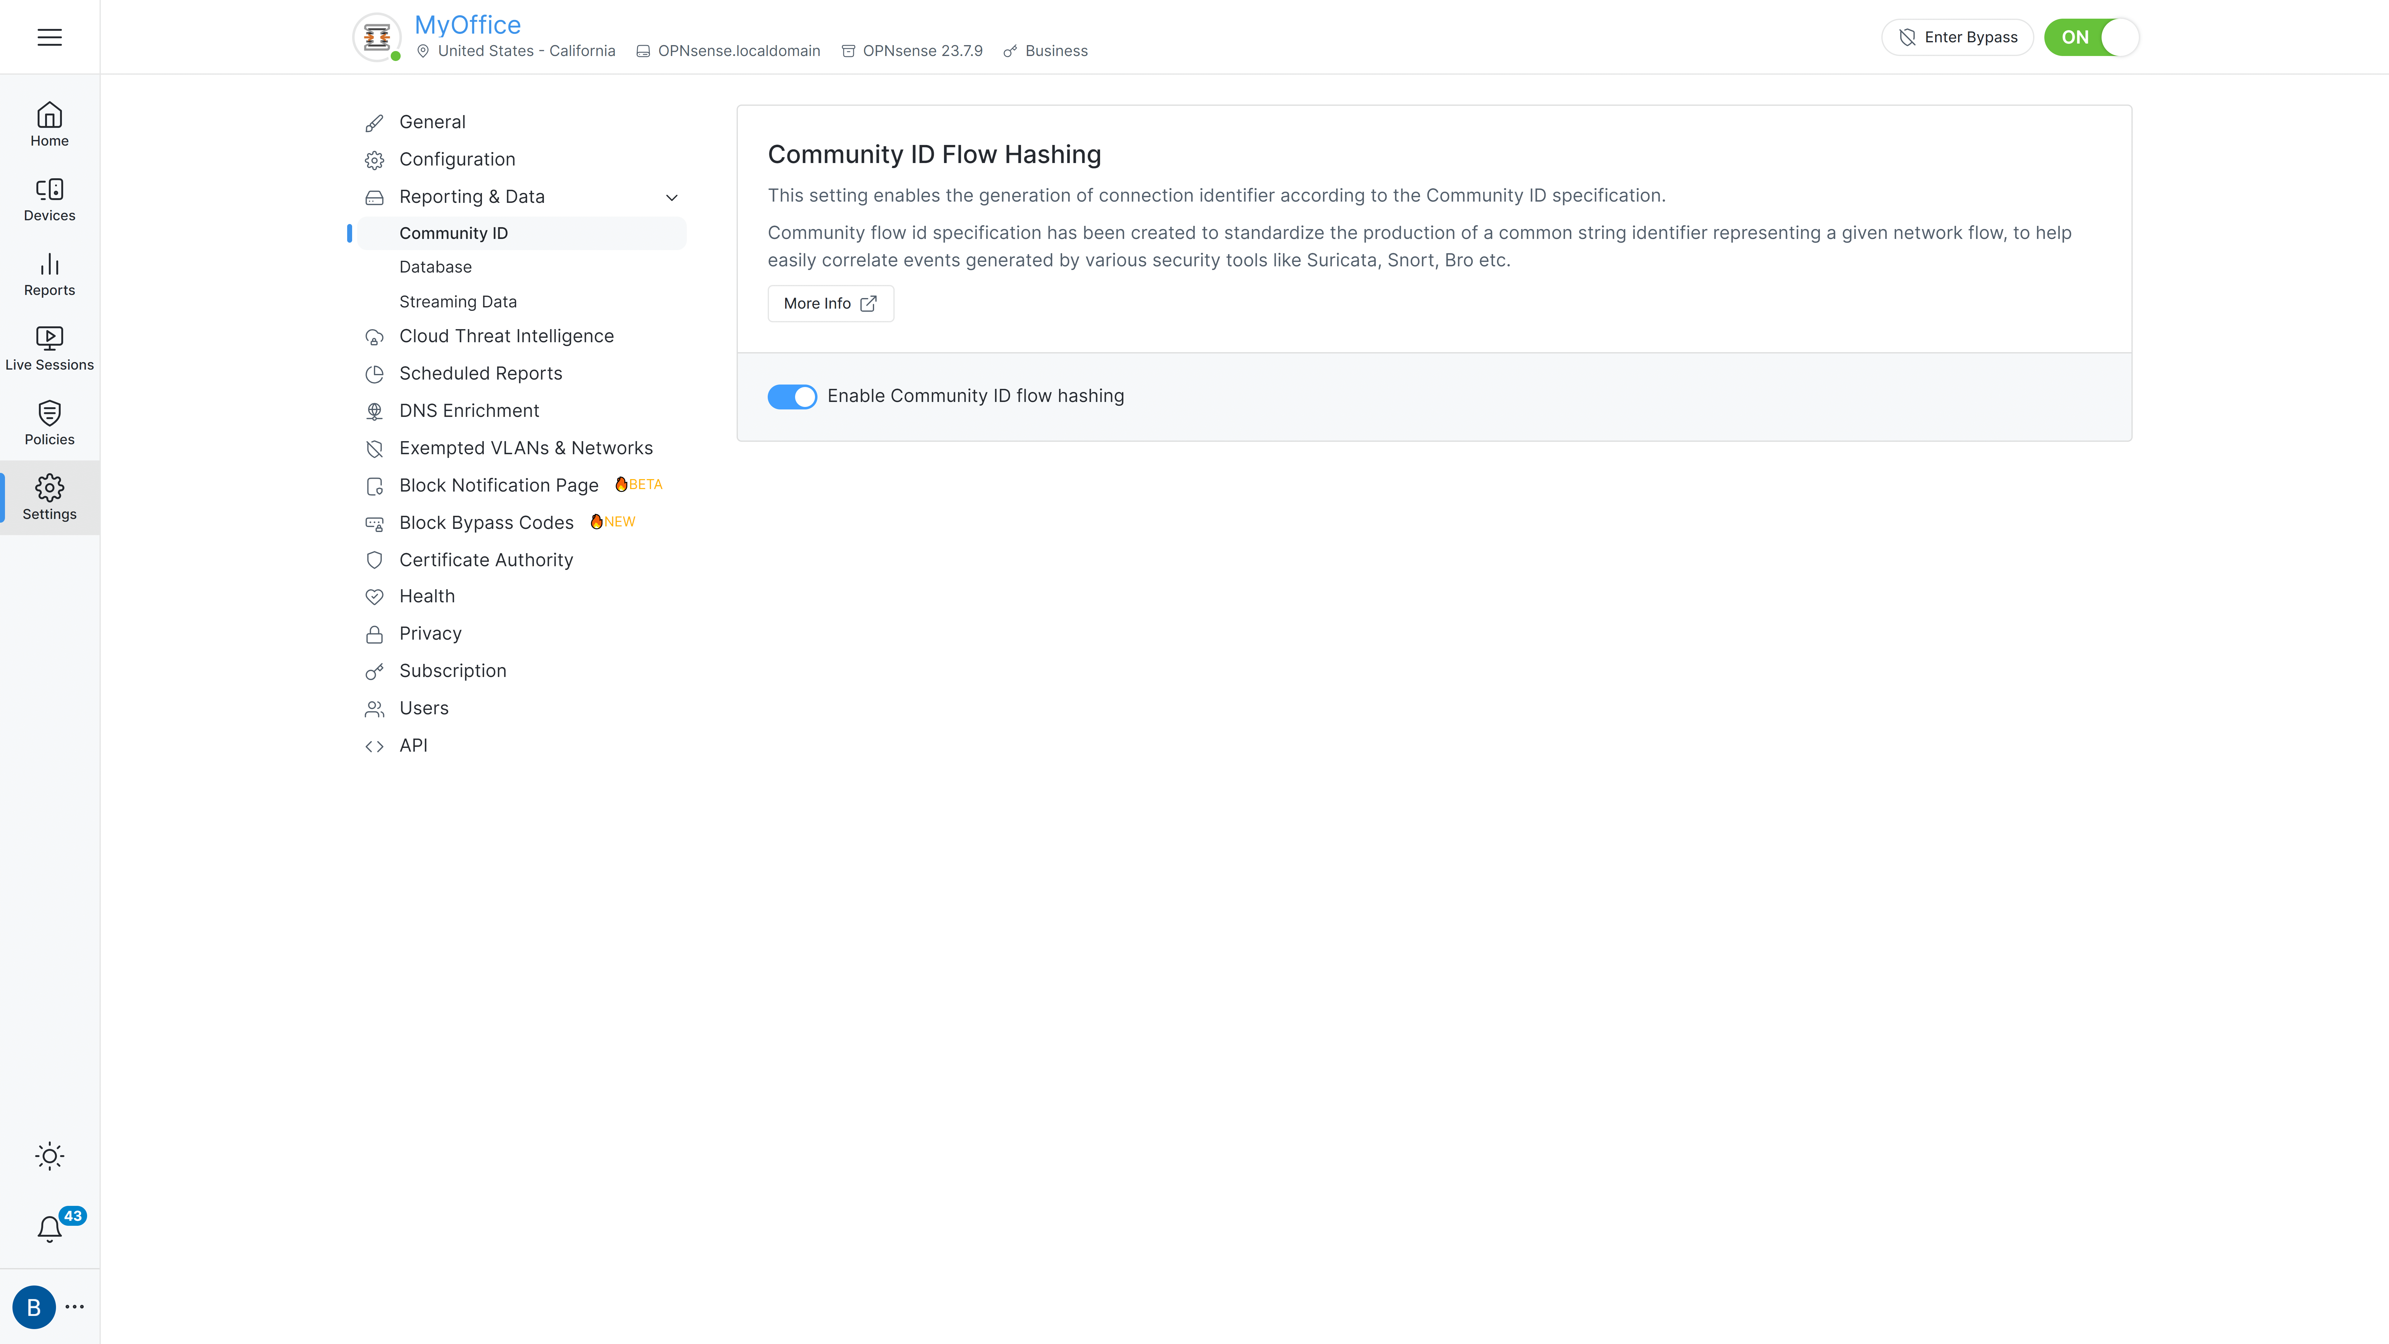The image size is (2389, 1344).
Task: Open Privacy settings section
Action: pos(430,633)
